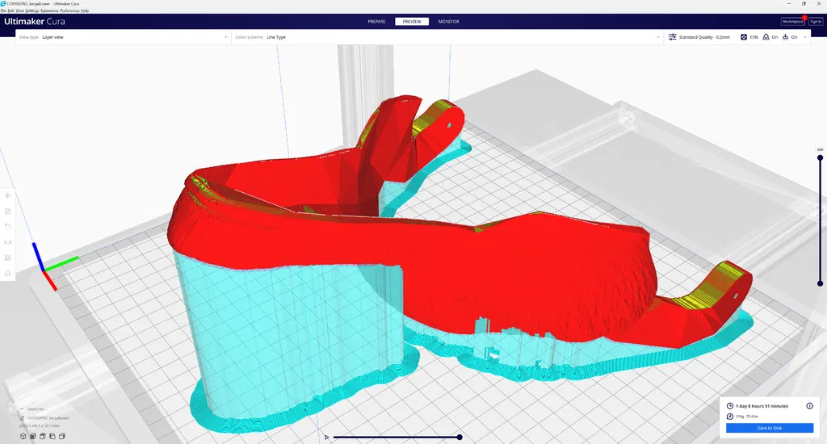Click the print time clock icon
827x444 pixels.
[x=730, y=406]
